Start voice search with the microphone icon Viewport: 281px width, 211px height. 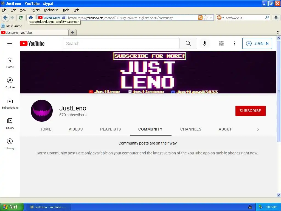pos(205,43)
